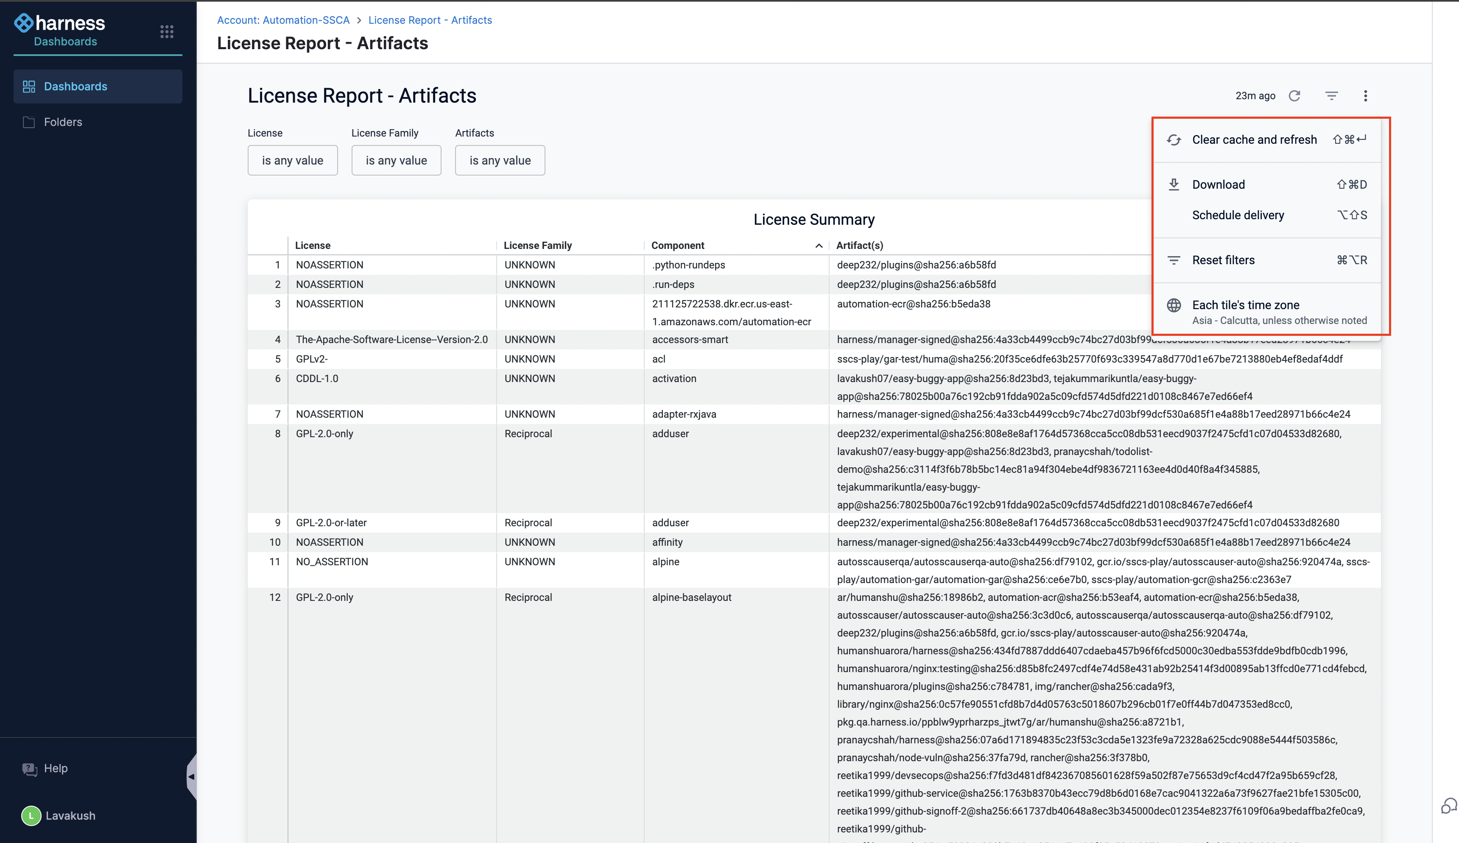Open the License Family filter dropdown

(396, 160)
